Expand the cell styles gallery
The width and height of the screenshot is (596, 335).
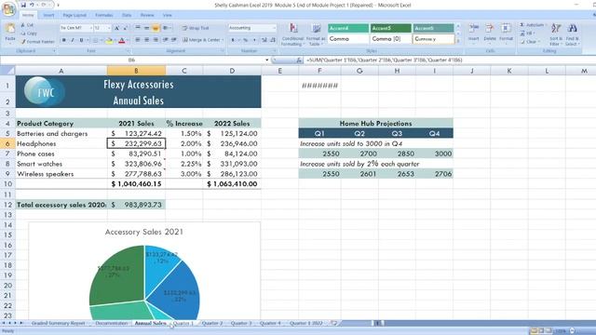tap(458, 41)
